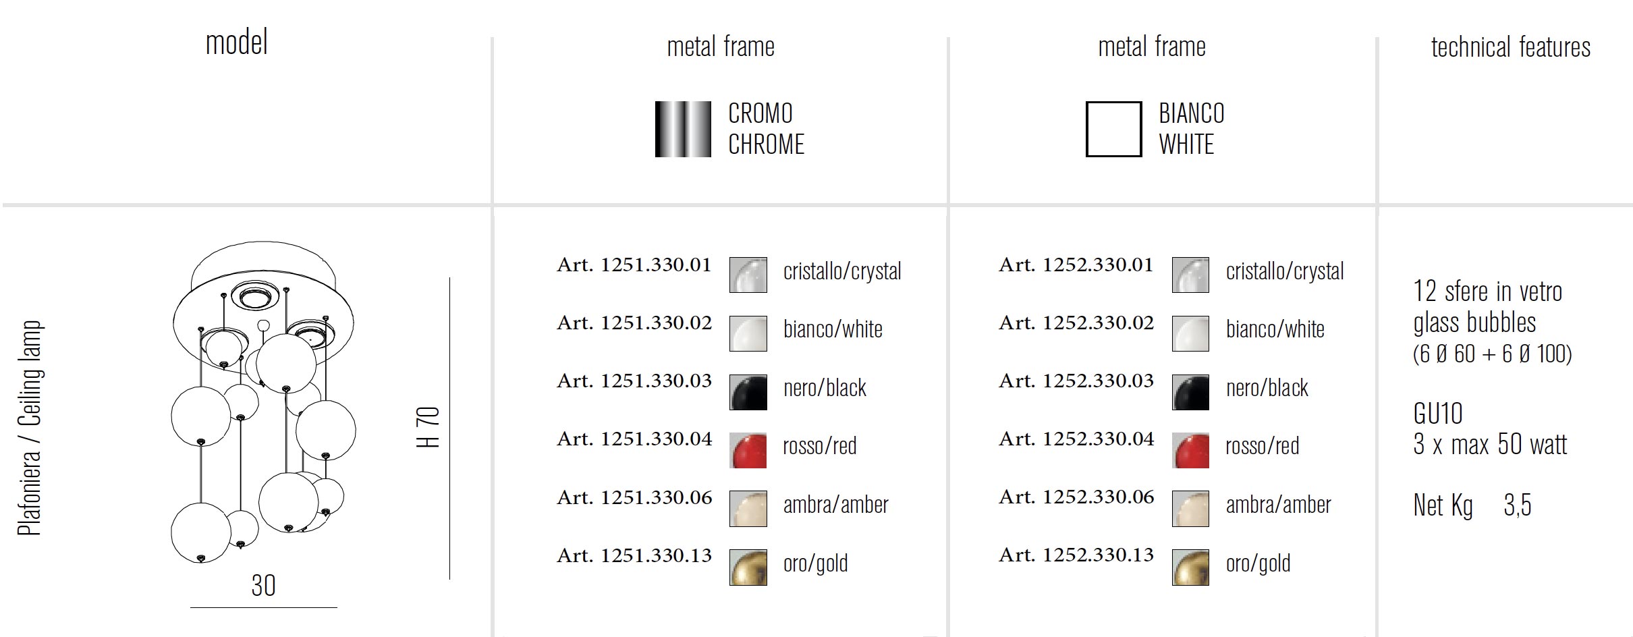
Task: Click the ceiling lamp line drawing
Action: [x=263, y=402]
